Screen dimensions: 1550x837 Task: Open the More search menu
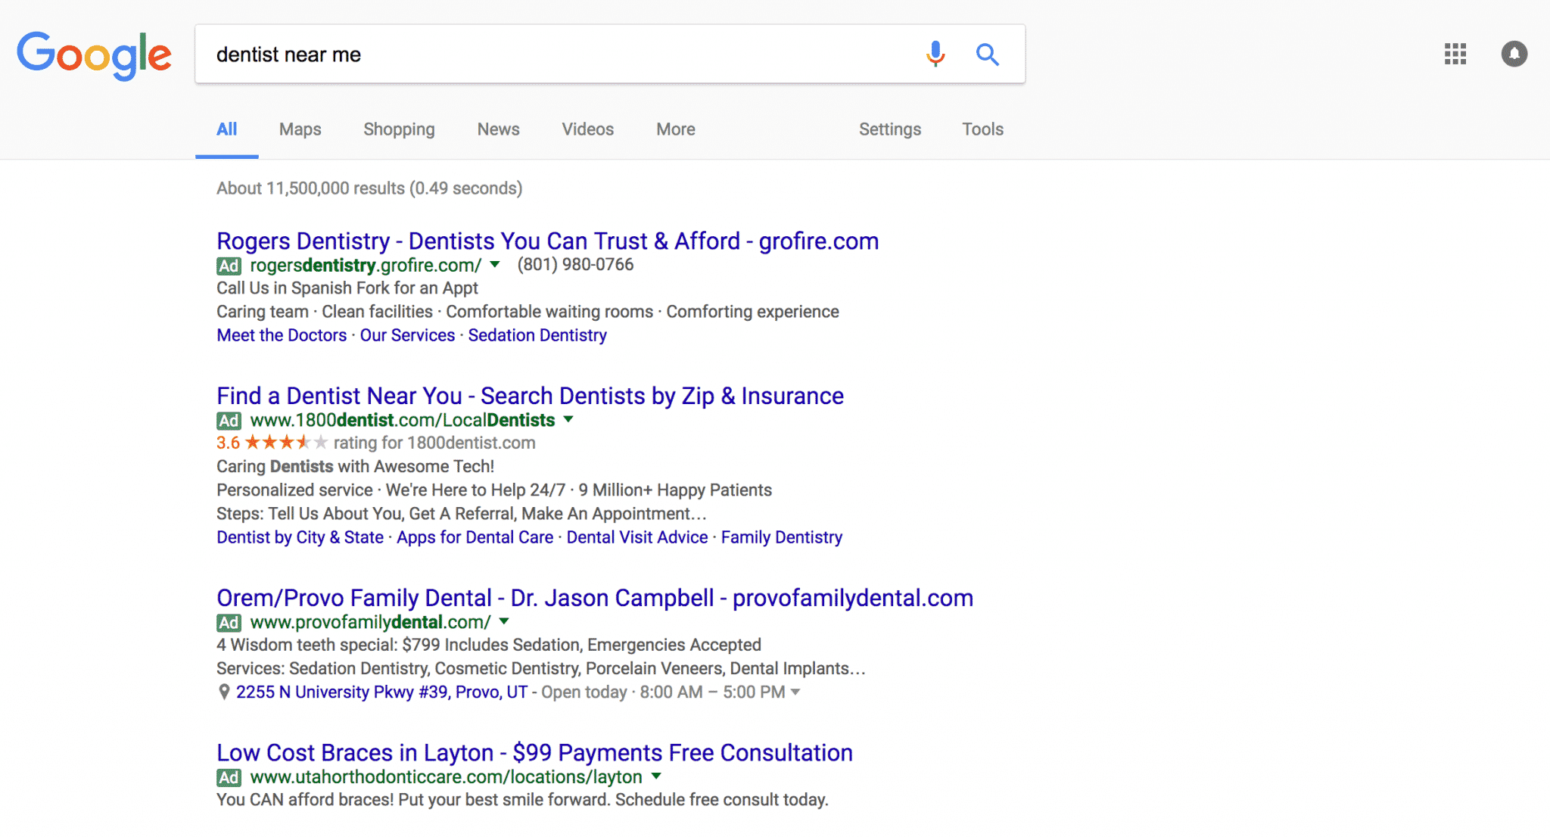pyautogui.click(x=675, y=129)
